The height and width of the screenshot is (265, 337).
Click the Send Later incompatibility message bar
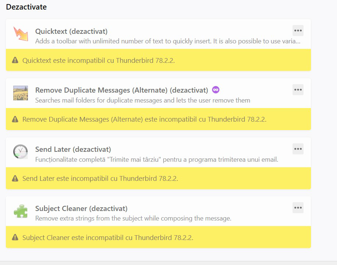[x=158, y=178]
